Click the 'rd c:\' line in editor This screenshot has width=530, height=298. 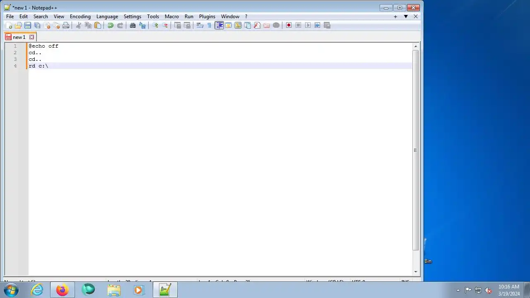pyautogui.click(x=39, y=66)
